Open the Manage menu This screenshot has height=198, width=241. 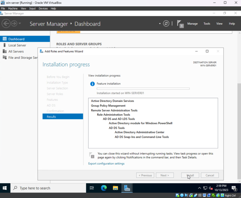pyautogui.click(x=192, y=24)
